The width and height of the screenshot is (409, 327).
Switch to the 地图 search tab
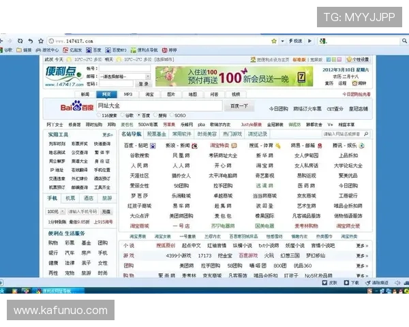[x=193, y=95]
